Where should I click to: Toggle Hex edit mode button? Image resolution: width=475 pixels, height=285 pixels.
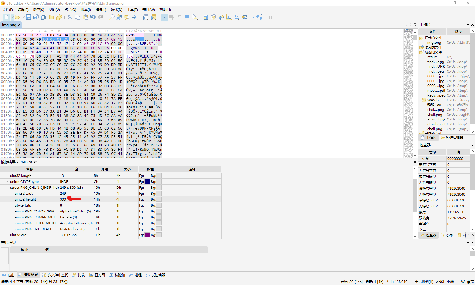coord(165,17)
